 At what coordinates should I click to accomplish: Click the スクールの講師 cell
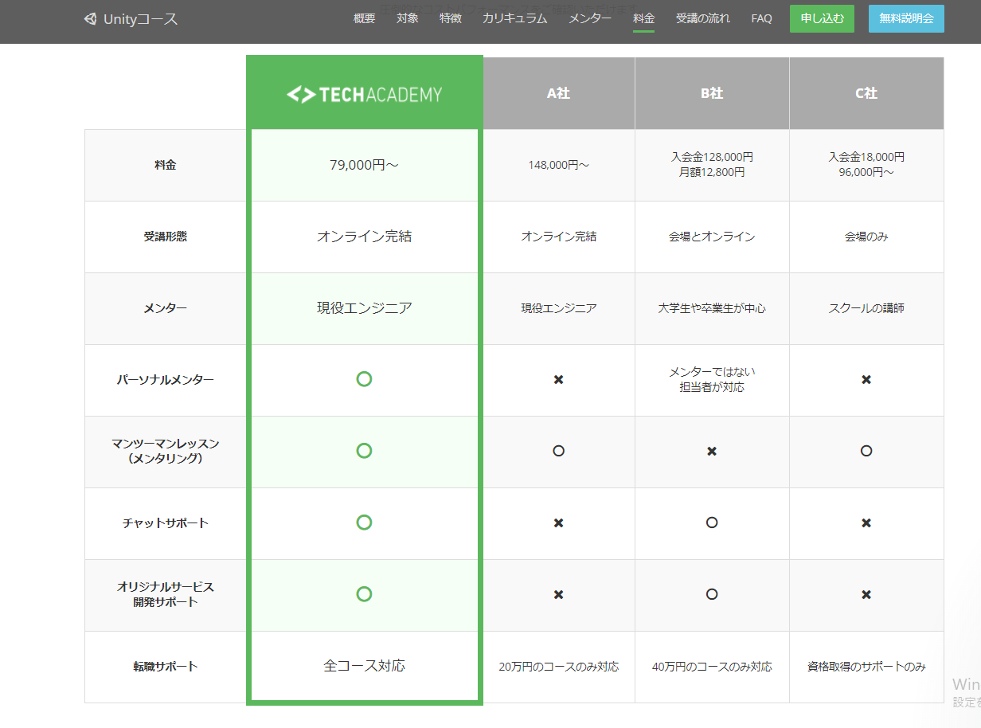pos(866,308)
